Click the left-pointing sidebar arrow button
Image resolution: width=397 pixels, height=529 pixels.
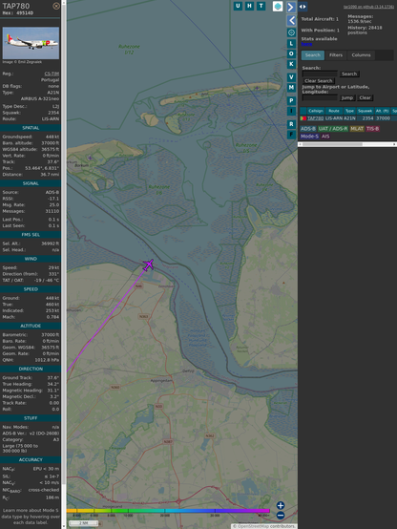pos(291,21)
